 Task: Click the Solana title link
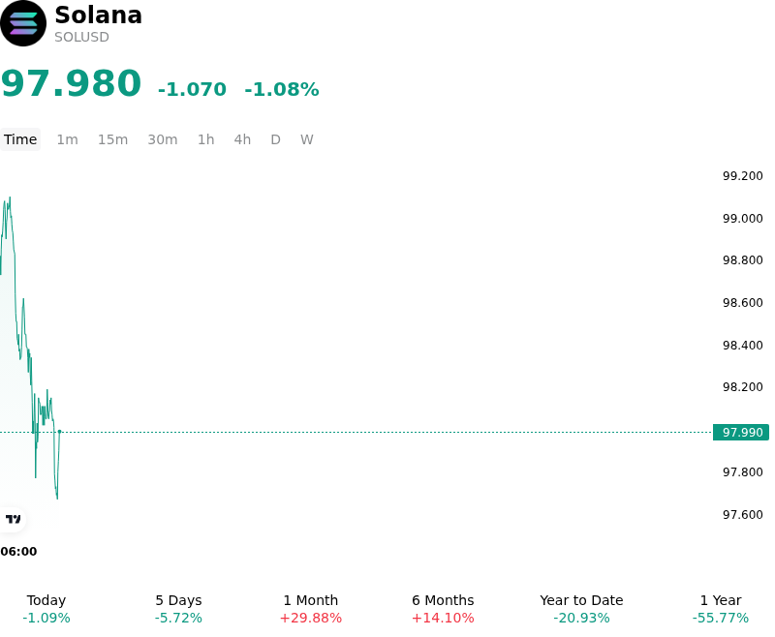point(99,15)
